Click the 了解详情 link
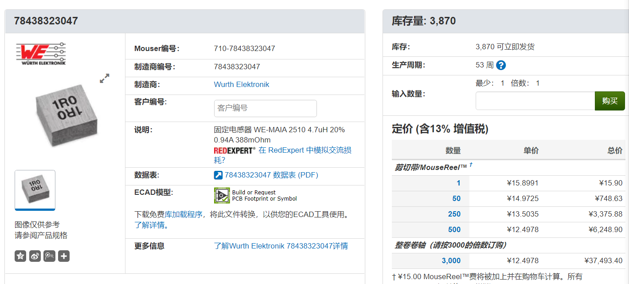The image size is (629, 284). click(x=150, y=225)
